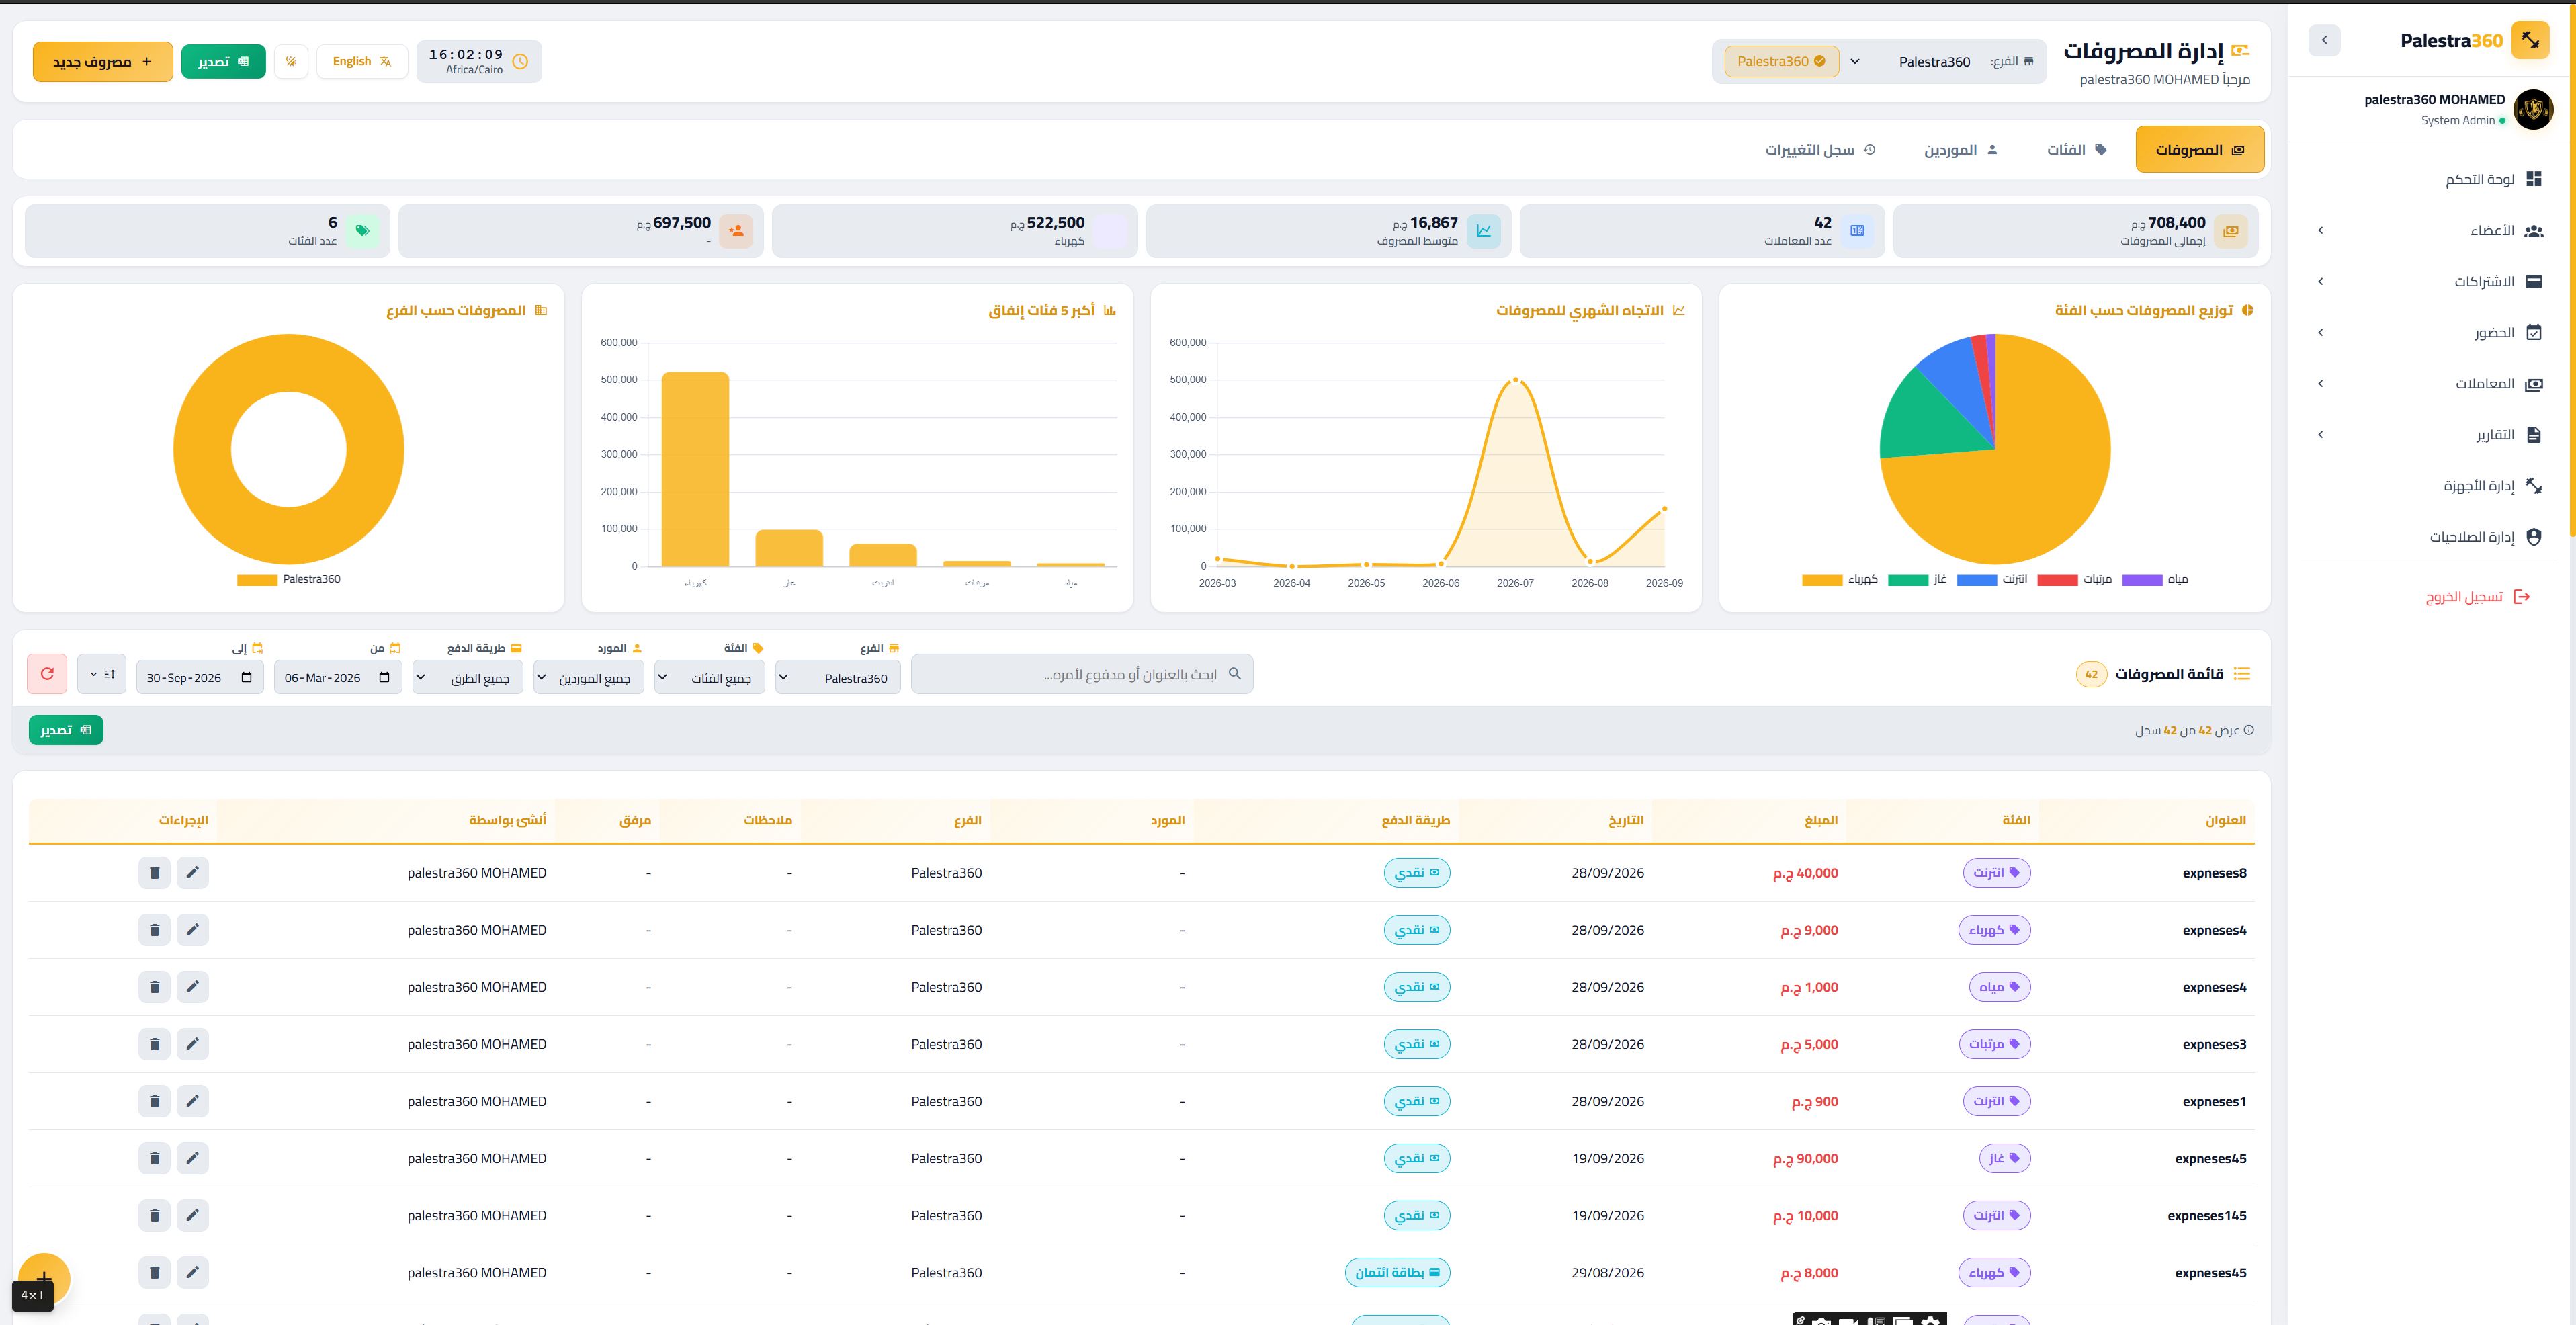2576x1325 pixels.
Task: Click the search magnifier icon in search field
Action: pyautogui.click(x=1234, y=674)
